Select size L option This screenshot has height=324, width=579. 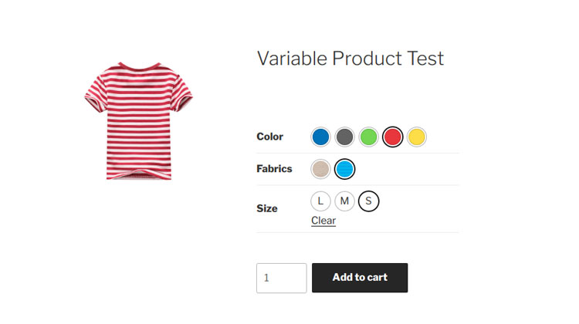point(320,201)
